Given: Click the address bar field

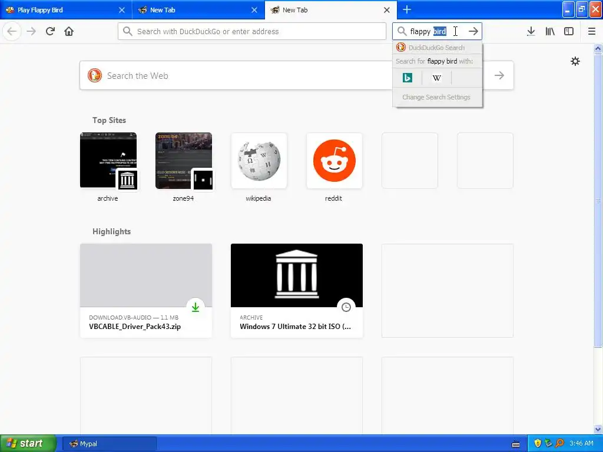Looking at the screenshot, I should click(252, 31).
